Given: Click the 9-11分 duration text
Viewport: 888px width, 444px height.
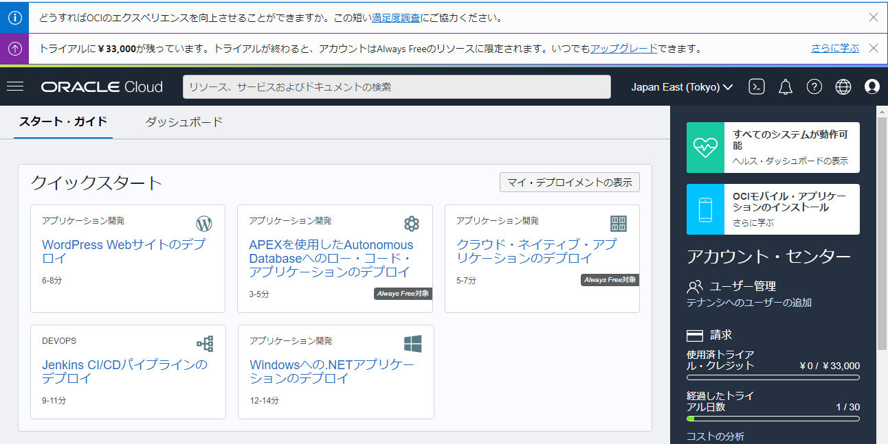Looking at the screenshot, I should point(54,401).
